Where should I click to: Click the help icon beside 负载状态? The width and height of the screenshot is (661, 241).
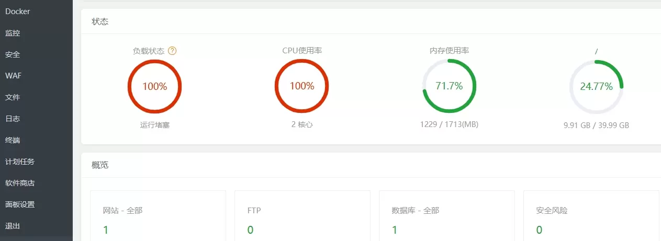(172, 51)
